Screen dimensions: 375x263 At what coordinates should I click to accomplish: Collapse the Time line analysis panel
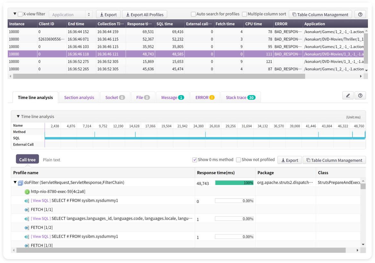(18, 116)
